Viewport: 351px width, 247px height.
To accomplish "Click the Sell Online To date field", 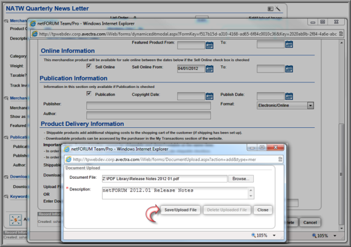I will click(270, 69).
